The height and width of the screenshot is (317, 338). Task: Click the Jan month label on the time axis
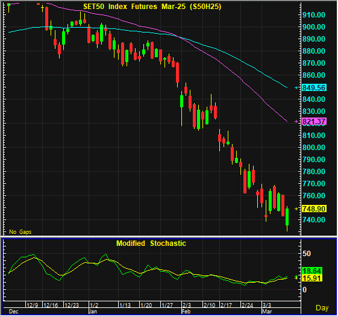coord(93,312)
